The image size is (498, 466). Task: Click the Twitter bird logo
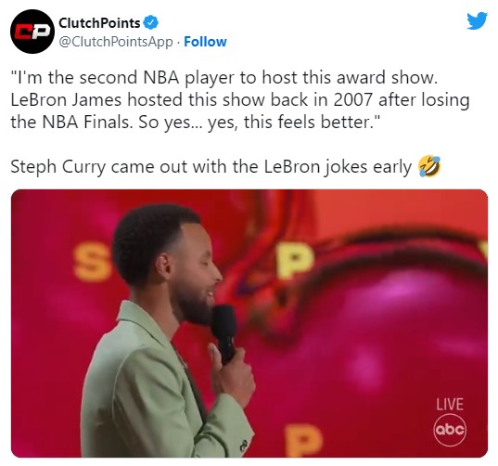[477, 21]
